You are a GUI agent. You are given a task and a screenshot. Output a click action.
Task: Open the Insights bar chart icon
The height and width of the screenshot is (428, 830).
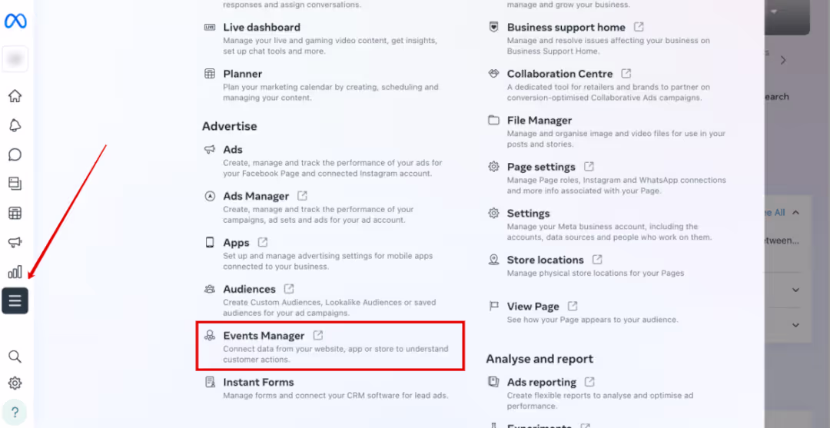[x=15, y=272]
